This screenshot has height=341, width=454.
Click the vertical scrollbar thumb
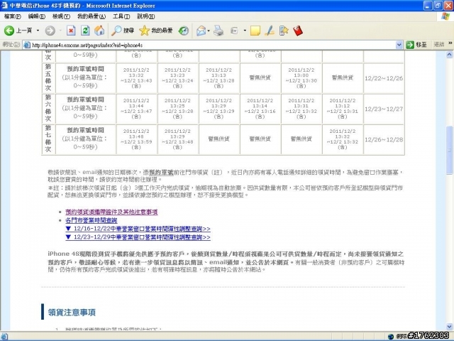(x=449, y=150)
